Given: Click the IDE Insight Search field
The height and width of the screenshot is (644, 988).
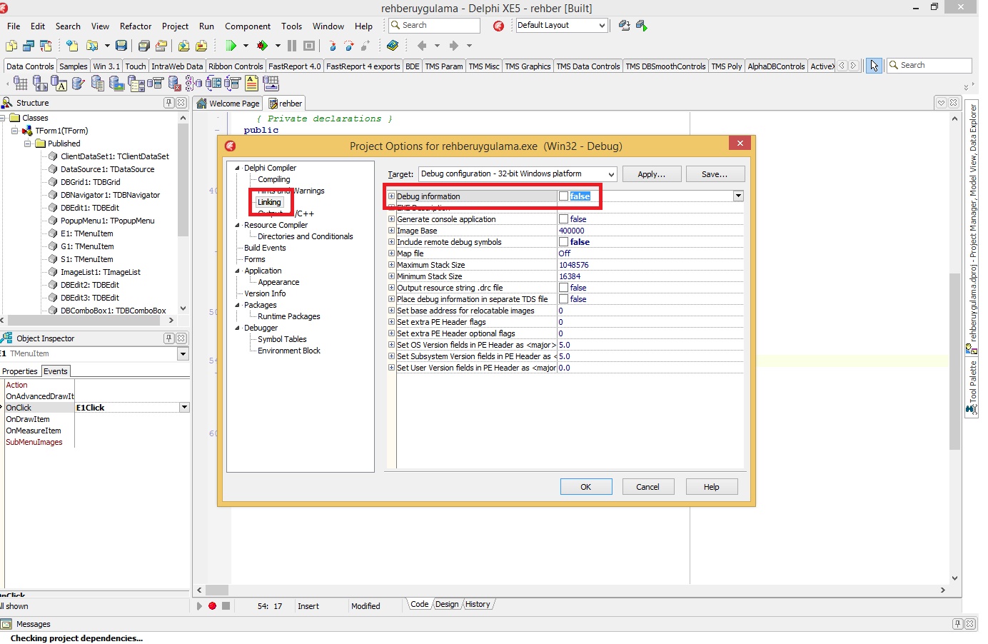Looking at the screenshot, I should 435,26.
